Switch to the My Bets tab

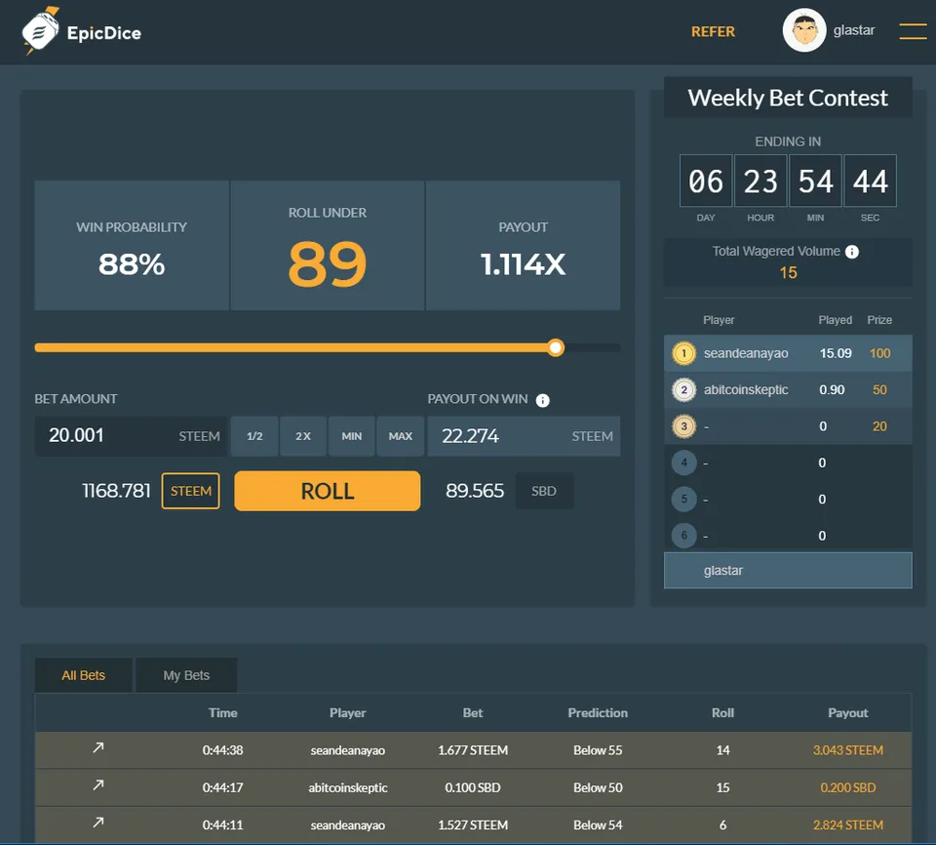tap(186, 675)
